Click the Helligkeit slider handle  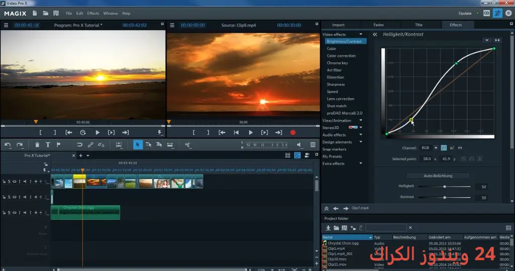pos(445,187)
